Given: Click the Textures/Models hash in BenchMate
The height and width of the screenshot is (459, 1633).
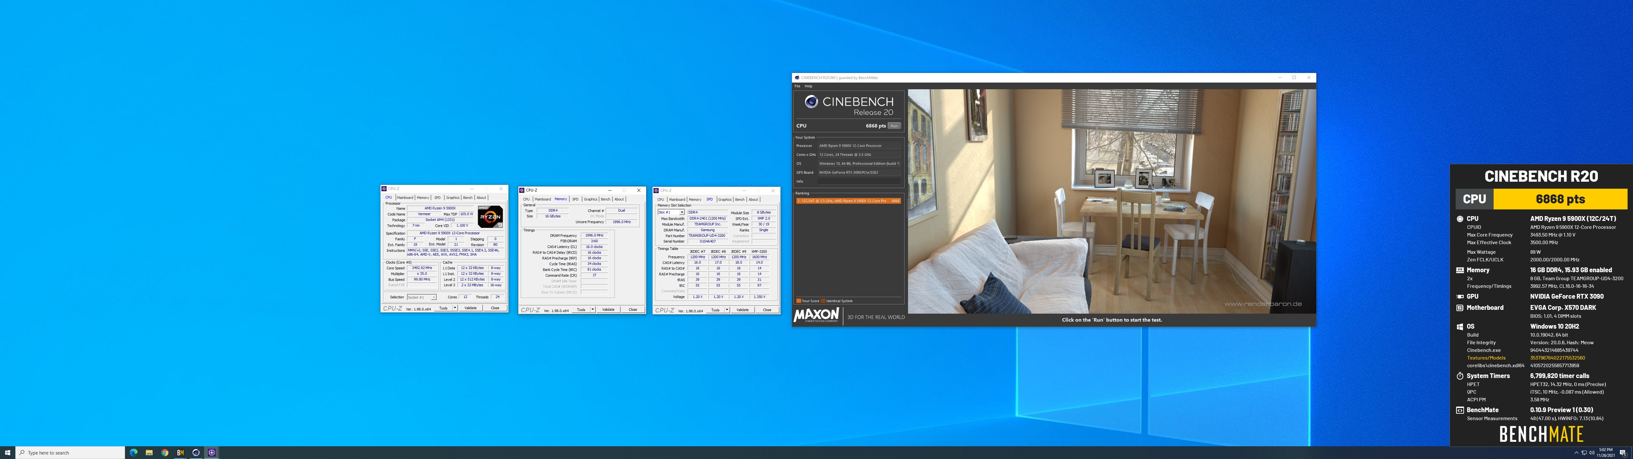Looking at the screenshot, I should (x=1557, y=358).
